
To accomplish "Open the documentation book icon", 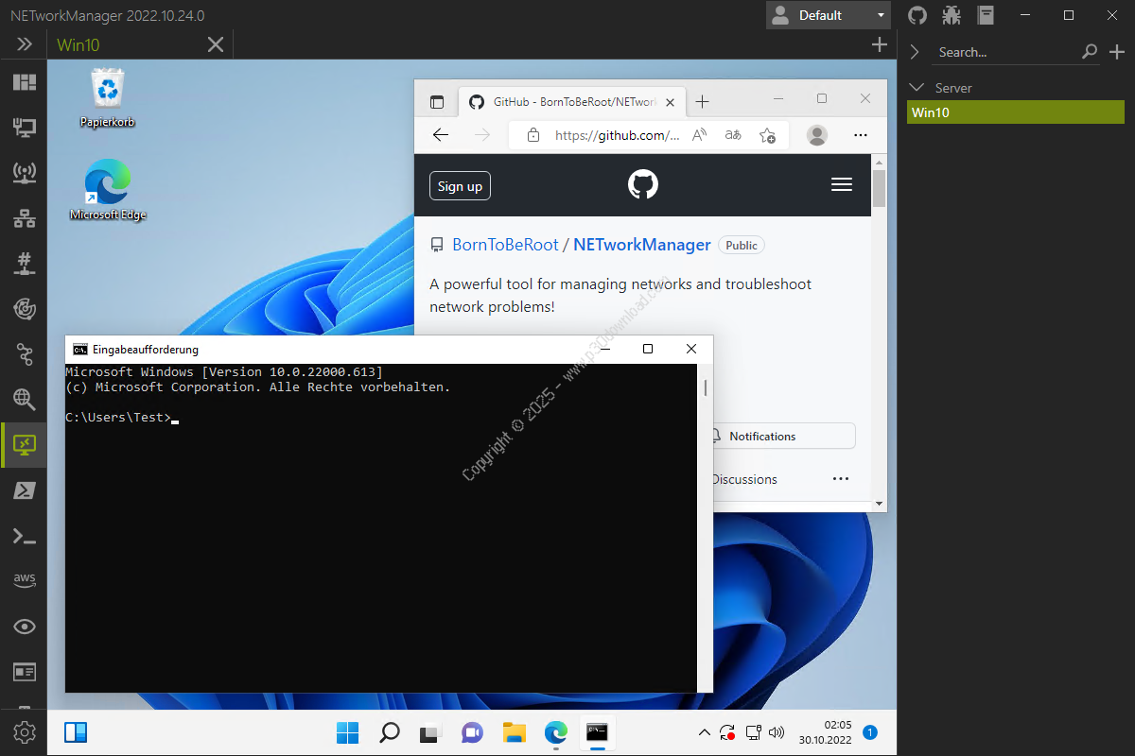I will (x=987, y=15).
